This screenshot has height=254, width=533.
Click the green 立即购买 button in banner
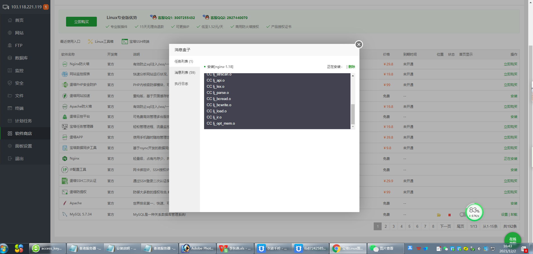(81, 22)
